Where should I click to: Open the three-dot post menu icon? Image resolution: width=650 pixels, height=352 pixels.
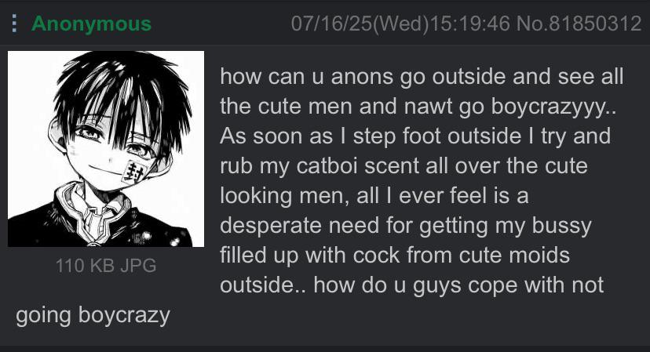14,24
